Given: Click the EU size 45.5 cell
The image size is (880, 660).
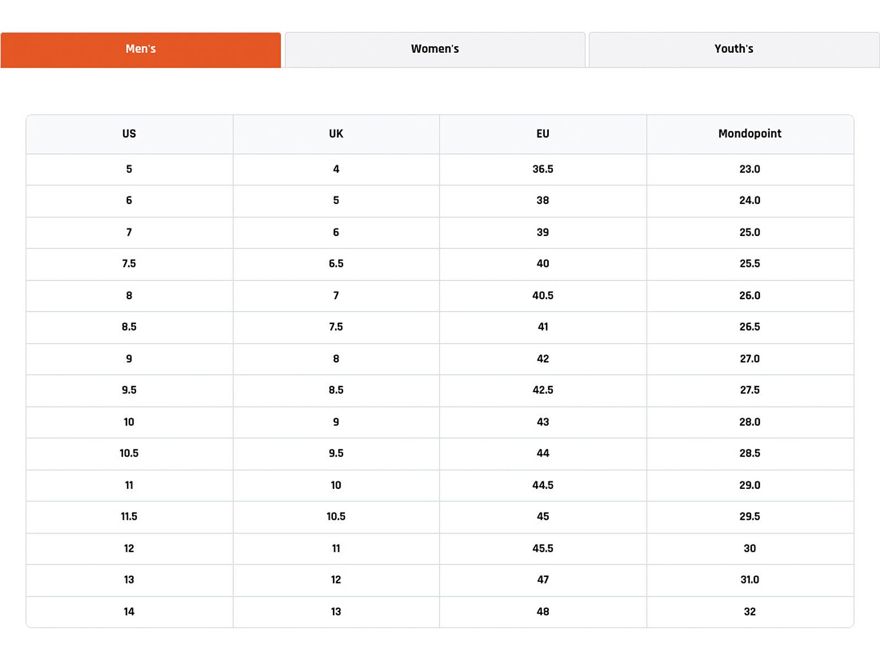Looking at the screenshot, I should tap(543, 548).
